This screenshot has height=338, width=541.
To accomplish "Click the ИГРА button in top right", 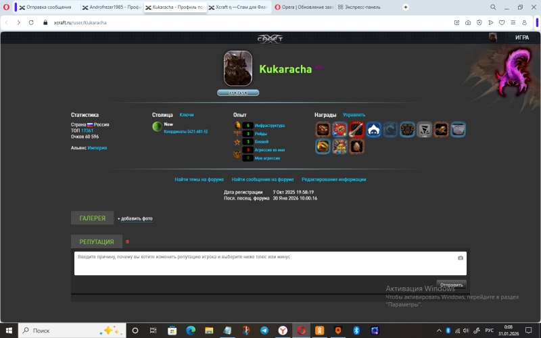I will point(521,38).
